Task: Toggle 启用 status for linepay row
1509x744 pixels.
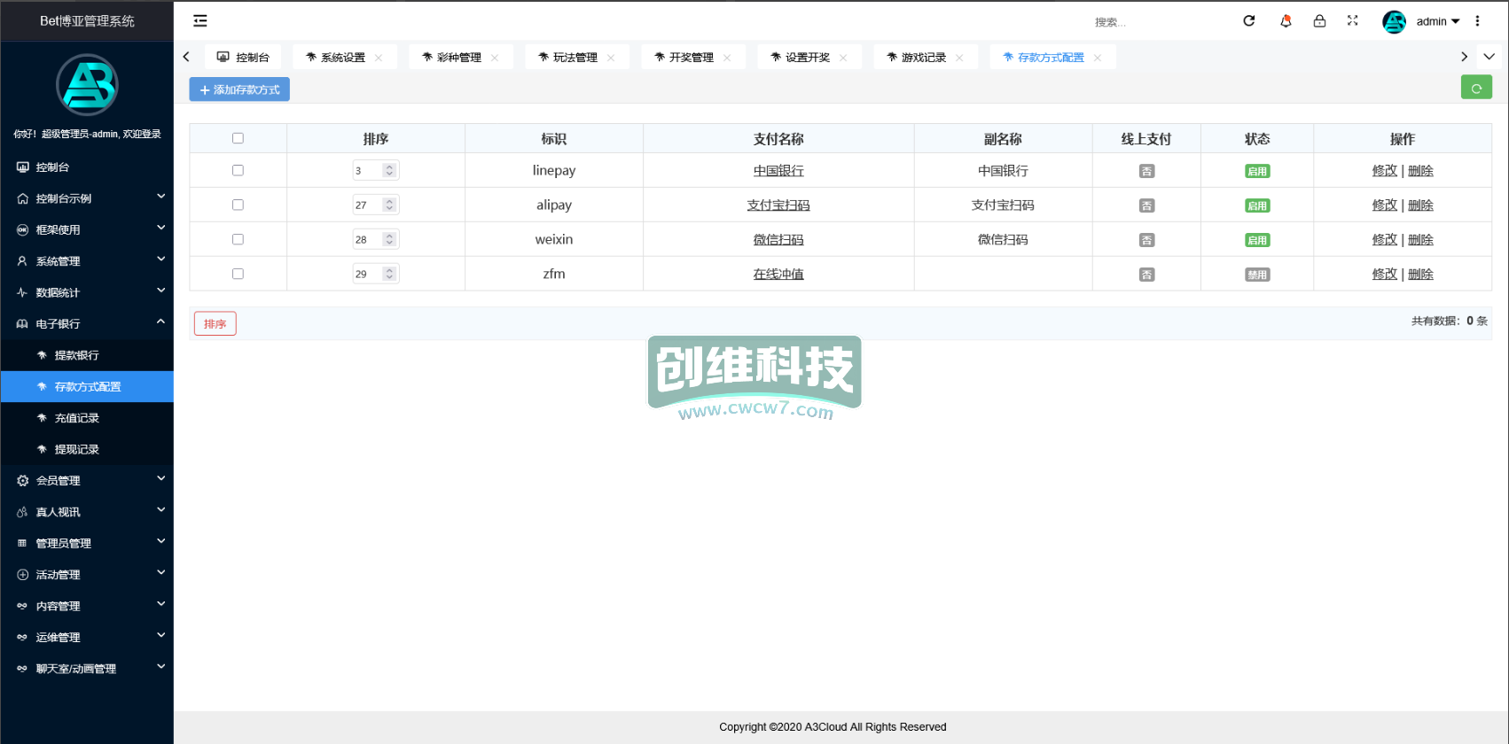Action: (x=1257, y=171)
